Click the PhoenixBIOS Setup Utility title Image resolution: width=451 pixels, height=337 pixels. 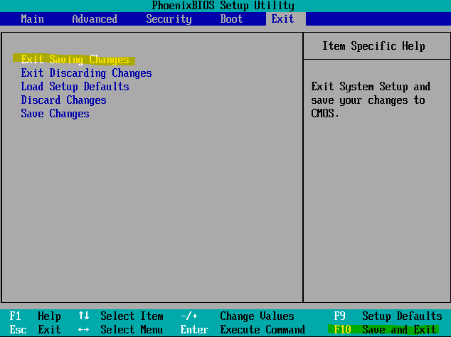coord(223,6)
